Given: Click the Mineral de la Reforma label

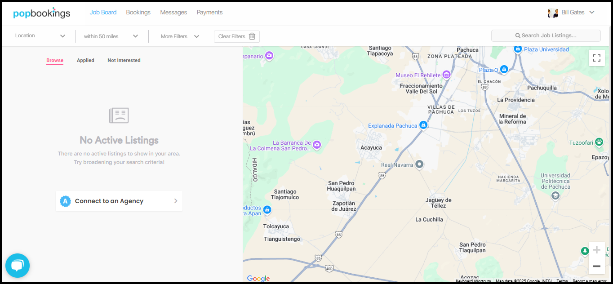Looking at the screenshot, I should [x=512, y=119].
